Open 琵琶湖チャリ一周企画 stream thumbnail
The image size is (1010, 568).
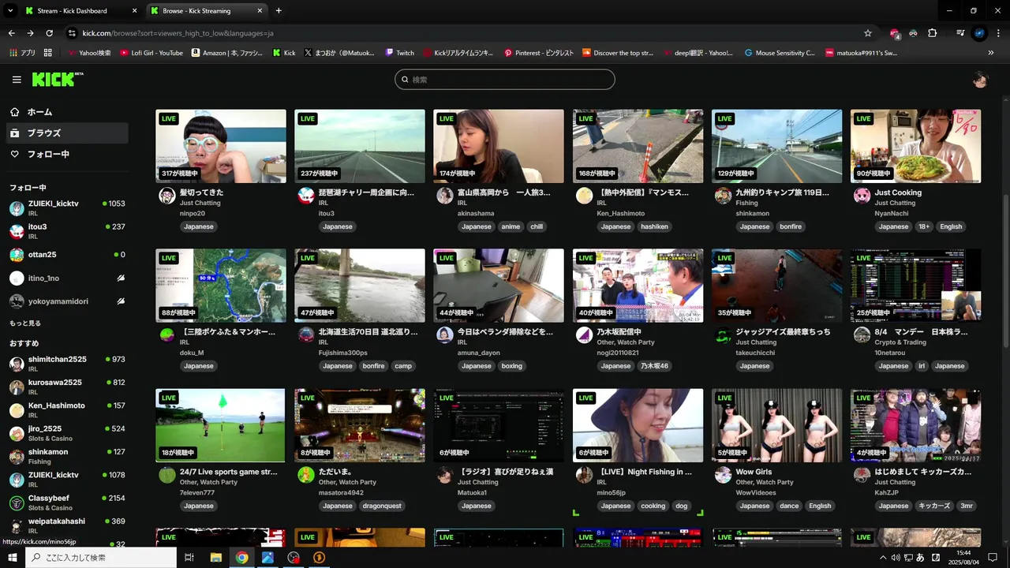360,146
